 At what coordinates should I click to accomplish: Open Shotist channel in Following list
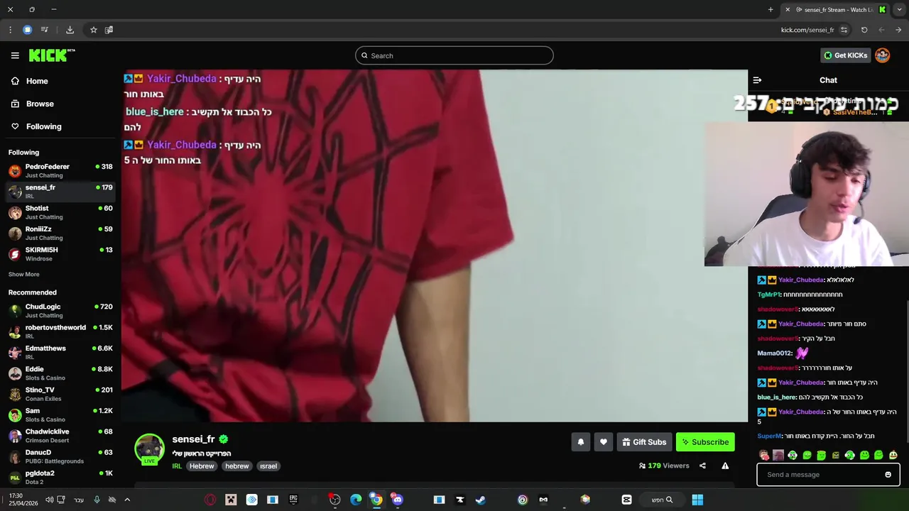tap(60, 212)
